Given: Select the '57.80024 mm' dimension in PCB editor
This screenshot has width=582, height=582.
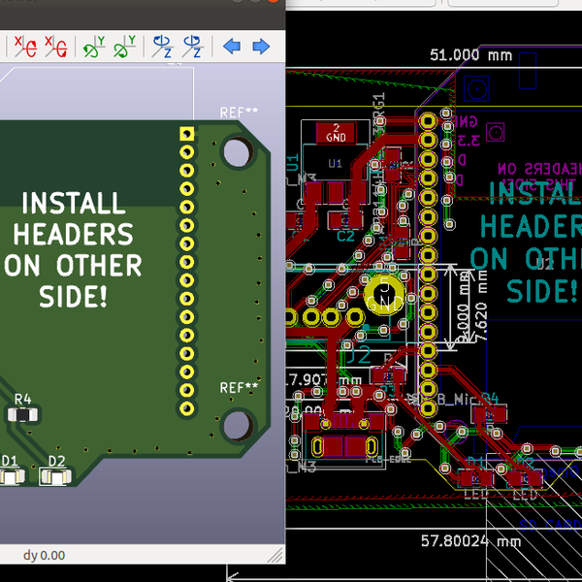Looking at the screenshot, I should (471, 541).
